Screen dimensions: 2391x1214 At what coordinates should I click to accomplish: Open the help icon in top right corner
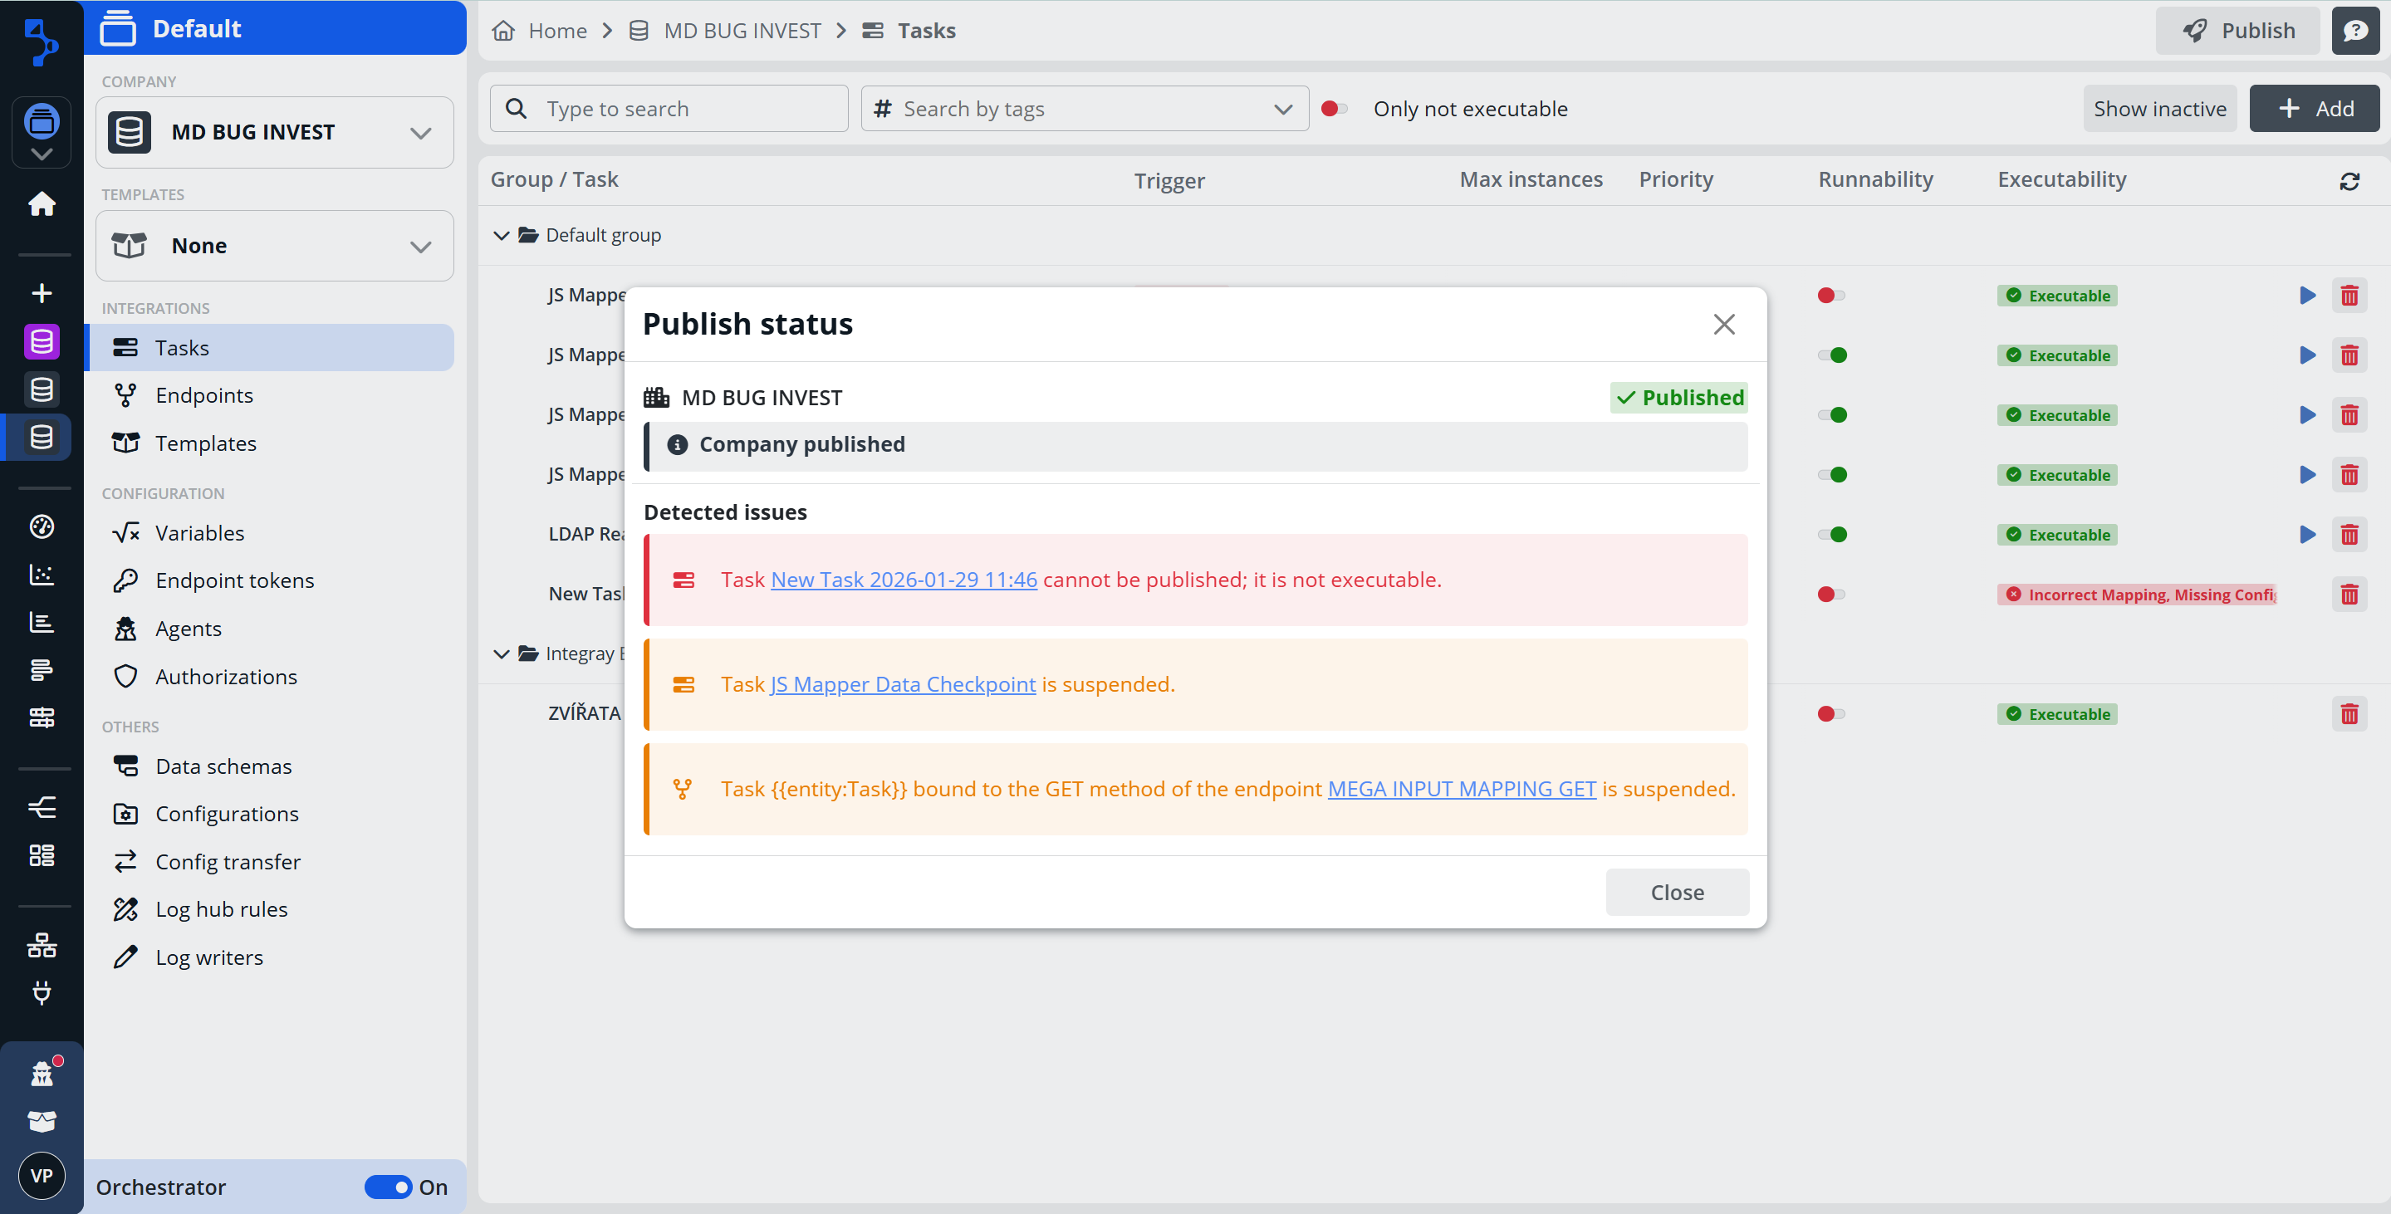click(x=2357, y=29)
